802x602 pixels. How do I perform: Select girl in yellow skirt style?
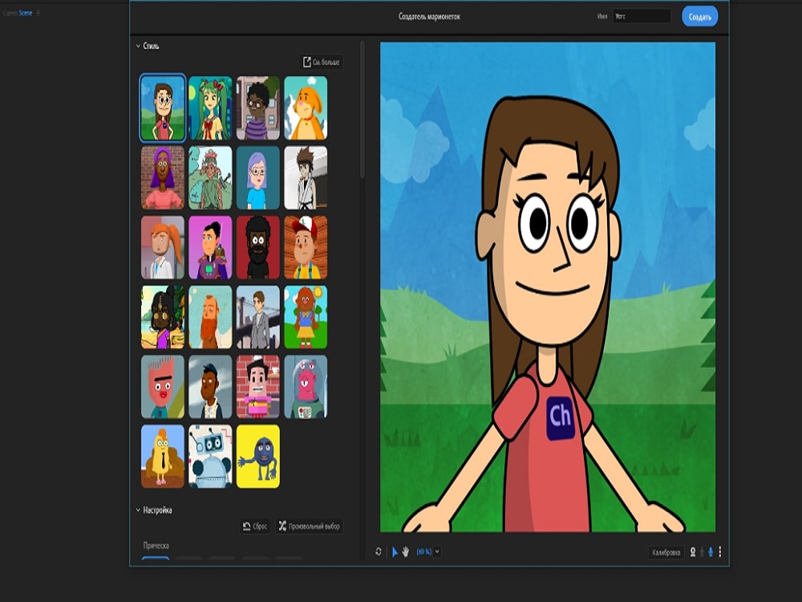coord(306,317)
